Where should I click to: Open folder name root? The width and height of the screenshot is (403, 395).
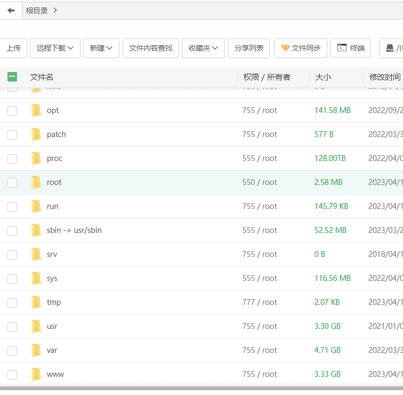54,182
